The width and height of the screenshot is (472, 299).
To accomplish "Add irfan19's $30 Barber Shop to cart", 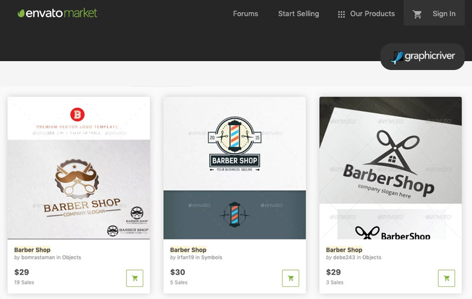I will 290,278.
